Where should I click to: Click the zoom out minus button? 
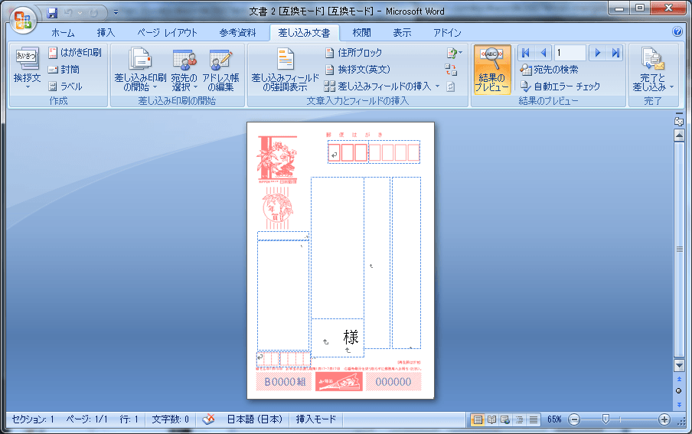tap(573, 419)
